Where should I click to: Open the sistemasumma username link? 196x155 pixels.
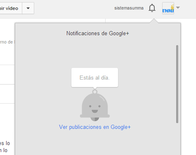(129, 8)
